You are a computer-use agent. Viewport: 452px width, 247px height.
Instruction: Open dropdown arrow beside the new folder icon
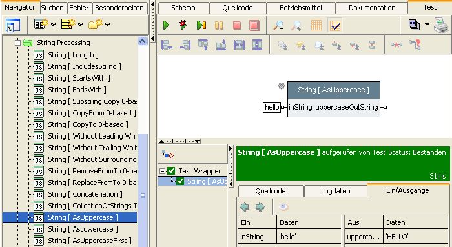pyautogui.click(x=108, y=25)
